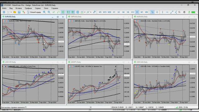Click 'H: 1.06647' in status bar
The height and width of the screenshot is (112, 199).
pos(140,107)
